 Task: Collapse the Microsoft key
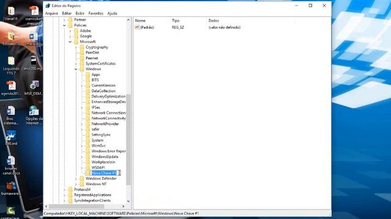[70, 42]
